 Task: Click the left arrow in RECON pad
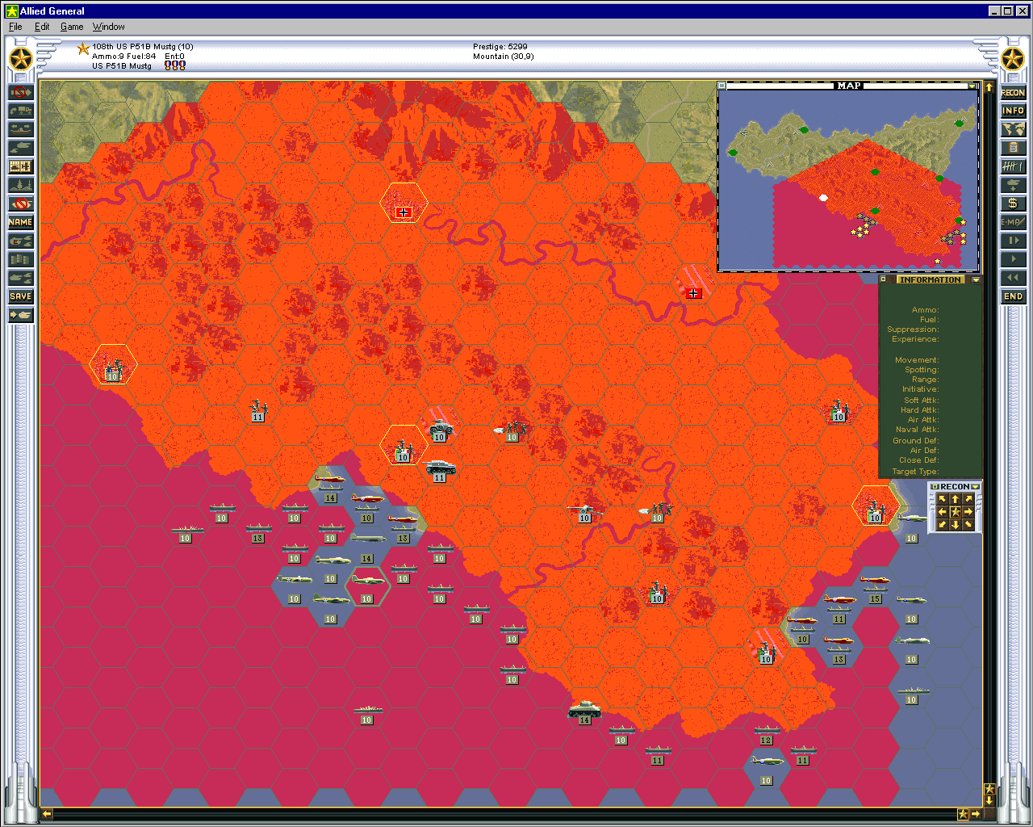point(942,512)
